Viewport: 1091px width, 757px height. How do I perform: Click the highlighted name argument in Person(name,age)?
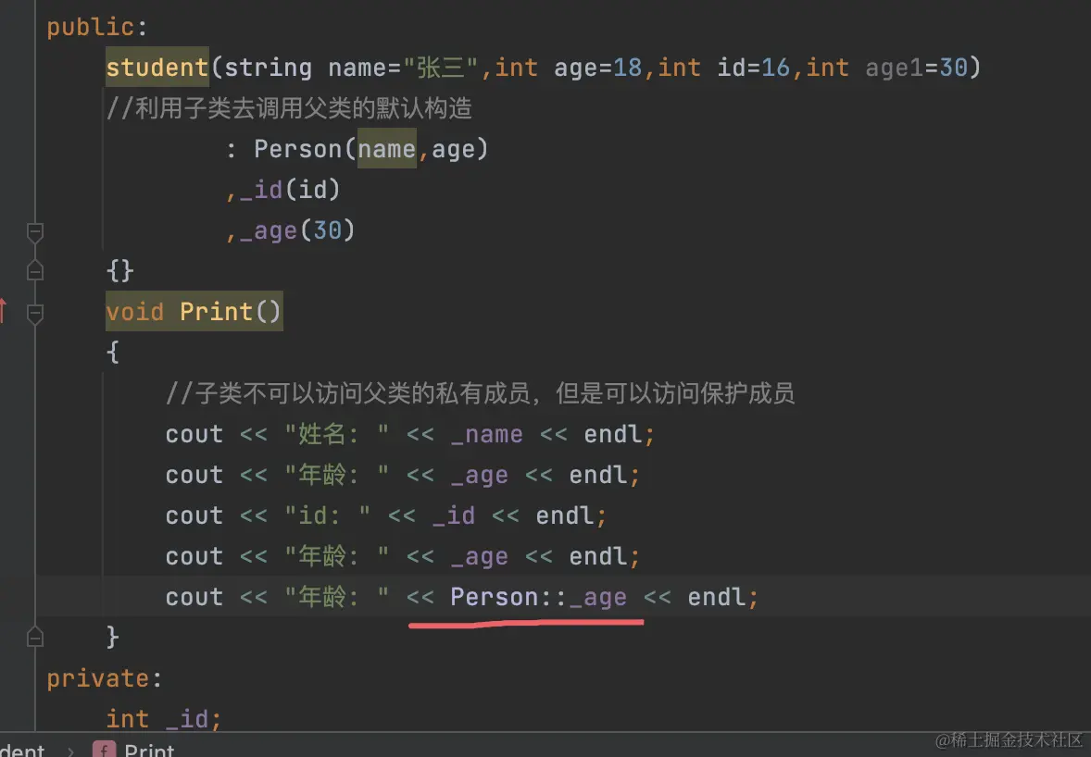click(x=387, y=149)
